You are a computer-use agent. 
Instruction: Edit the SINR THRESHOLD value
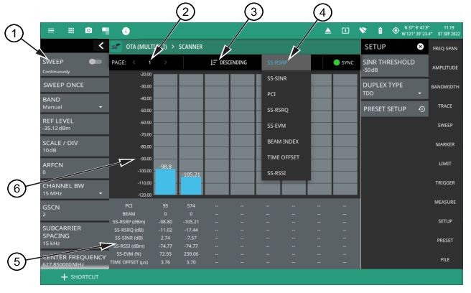point(395,66)
